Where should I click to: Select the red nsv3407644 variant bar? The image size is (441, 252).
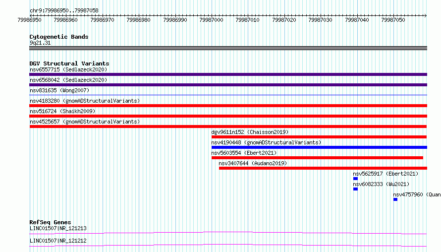point(323,168)
